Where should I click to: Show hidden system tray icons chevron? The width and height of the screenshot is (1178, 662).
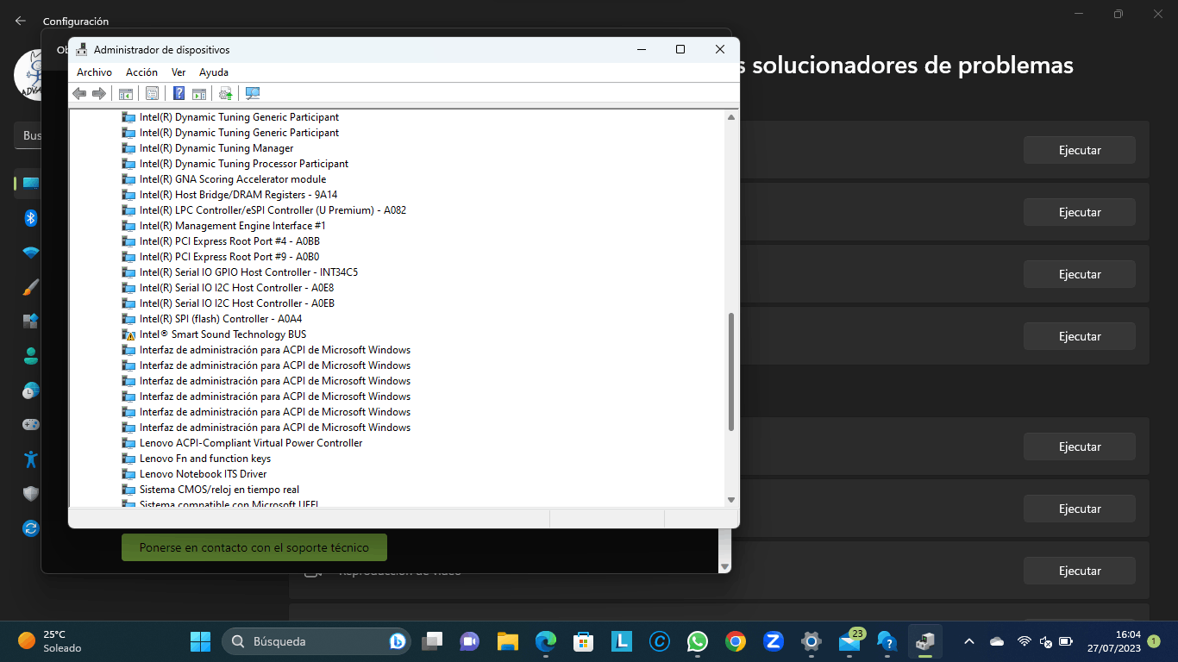point(968,641)
